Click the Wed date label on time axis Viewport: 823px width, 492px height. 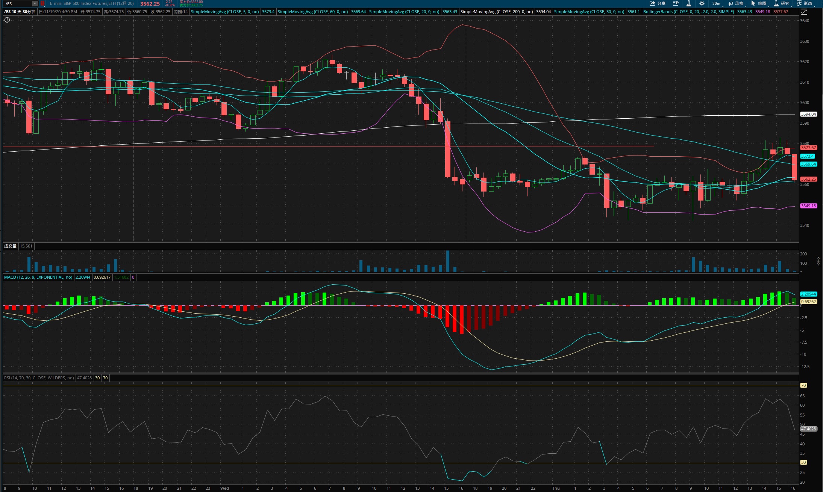pyautogui.click(x=224, y=488)
